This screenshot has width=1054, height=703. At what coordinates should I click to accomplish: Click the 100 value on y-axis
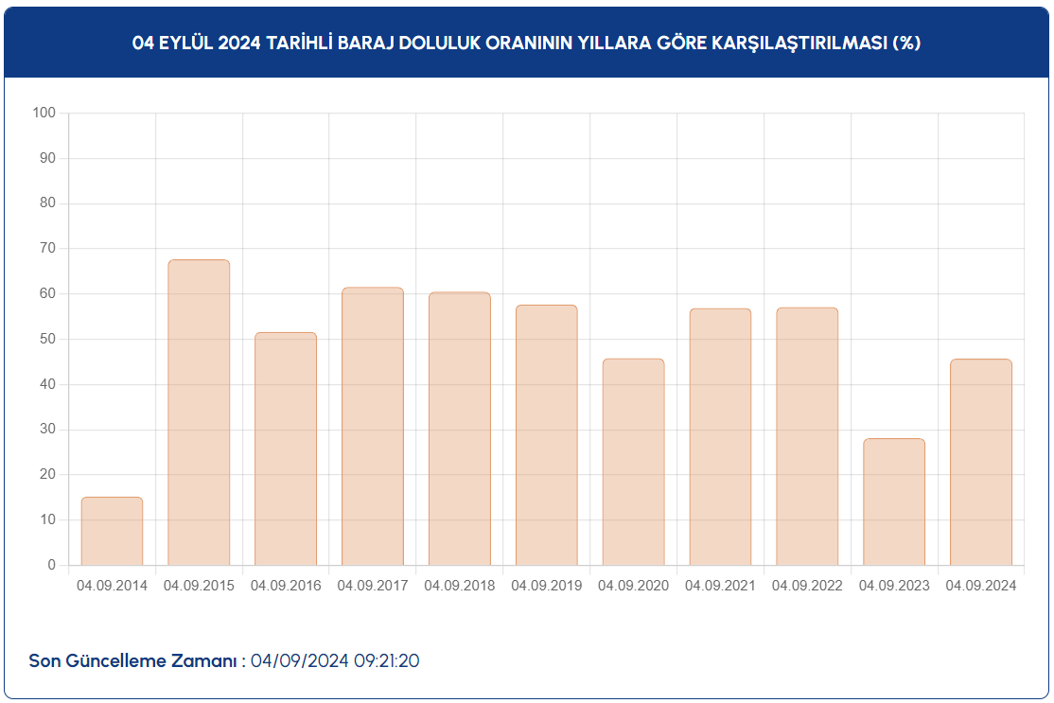[x=44, y=113]
